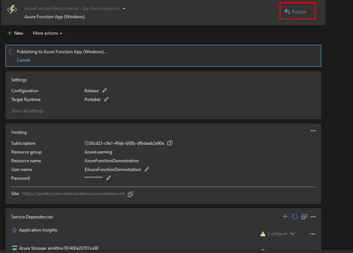Edit the Password field
This screenshot has height=253, width=353.
(x=108, y=178)
